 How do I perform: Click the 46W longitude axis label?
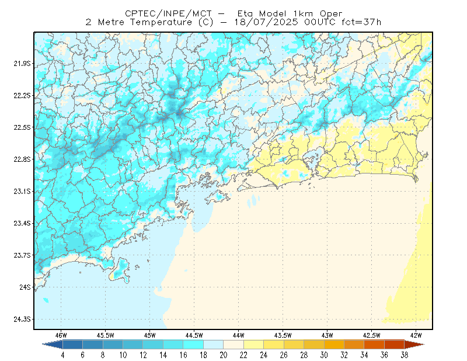61,335
